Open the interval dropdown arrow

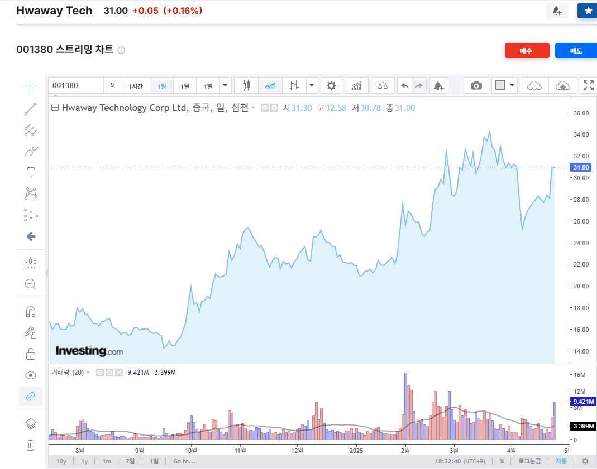[x=225, y=85]
